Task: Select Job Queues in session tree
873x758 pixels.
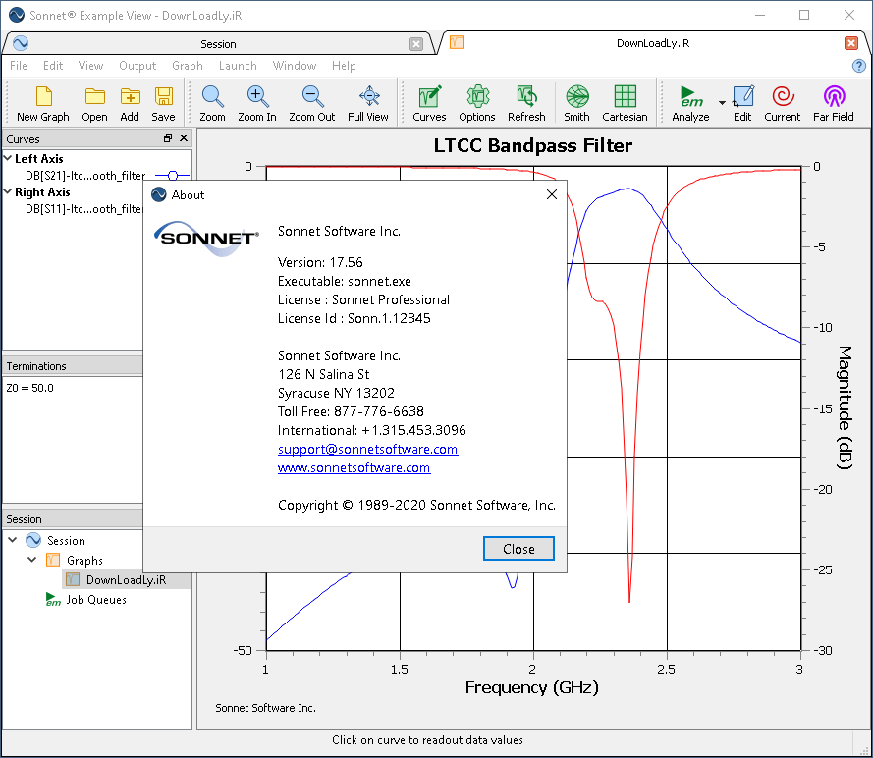Action: tap(95, 600)
